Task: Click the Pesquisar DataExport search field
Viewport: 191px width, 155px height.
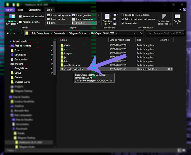Action: (x=167, y=33)
